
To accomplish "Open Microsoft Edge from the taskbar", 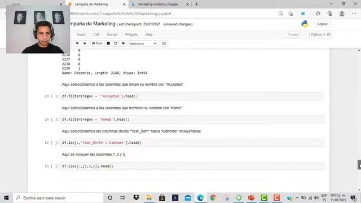I will click(x=201, y=198).
